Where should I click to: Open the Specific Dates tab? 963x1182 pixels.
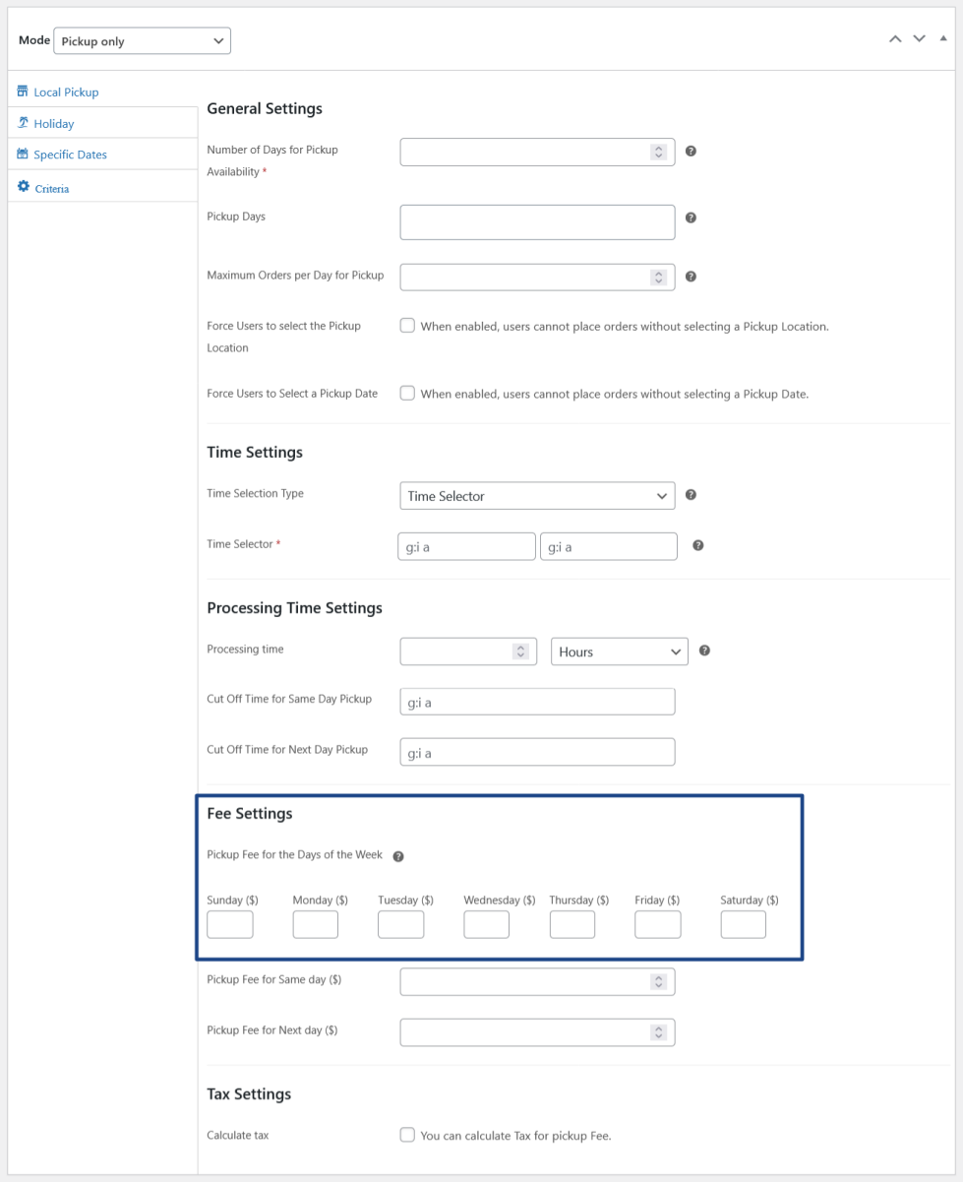tap(69, 155)
